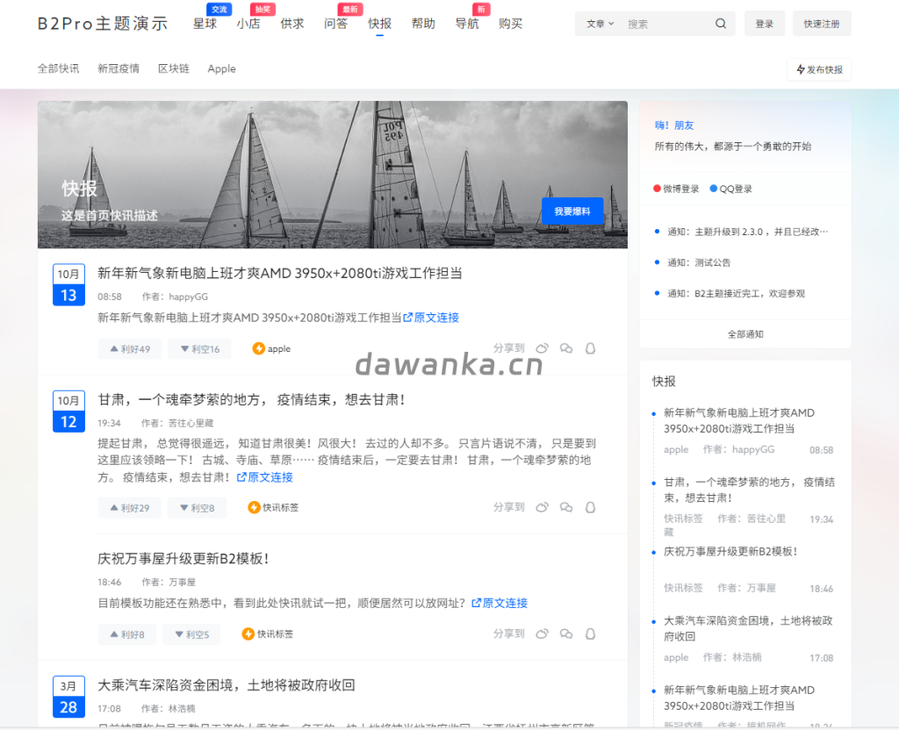The width and height of the screenshot is (899, 730).
Task: Switch to 区块链 tab
Action: pyautogui.click(x=174, y=68)
